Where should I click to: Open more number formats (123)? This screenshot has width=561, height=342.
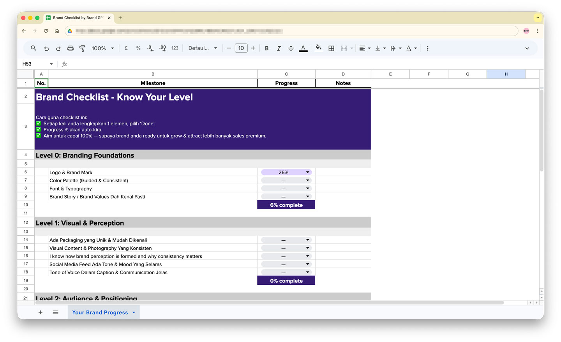point(175,48)
